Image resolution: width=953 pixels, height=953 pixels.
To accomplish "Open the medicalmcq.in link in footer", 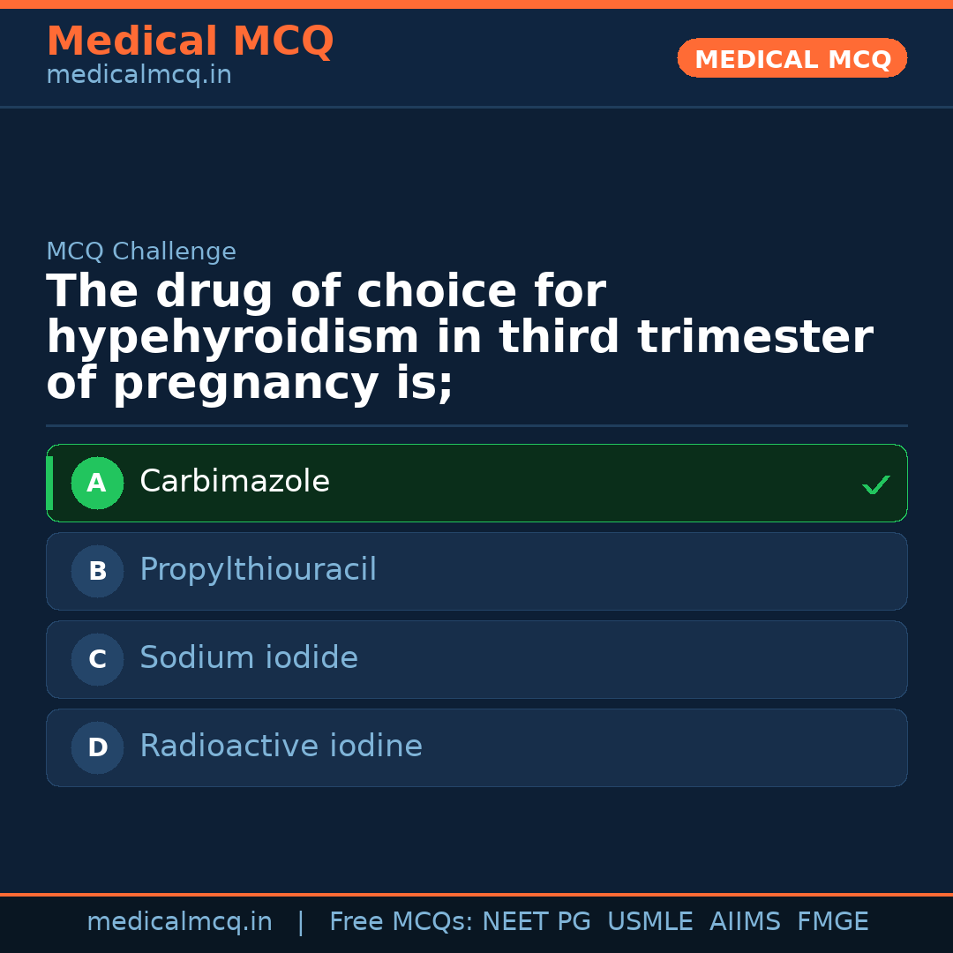I will coord(179,922).
